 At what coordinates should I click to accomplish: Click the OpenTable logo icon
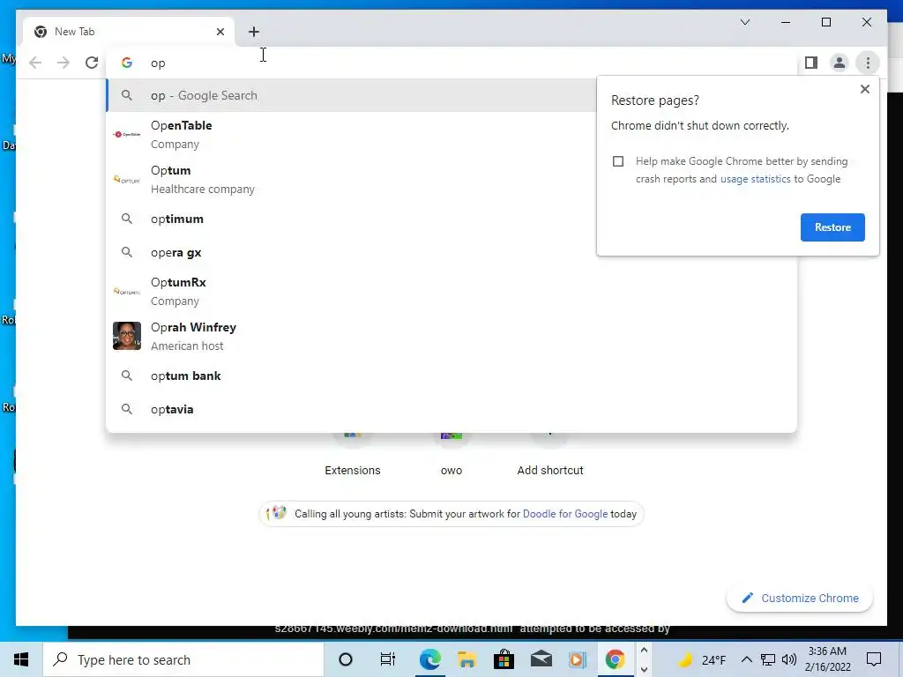[x=127, y=134]
